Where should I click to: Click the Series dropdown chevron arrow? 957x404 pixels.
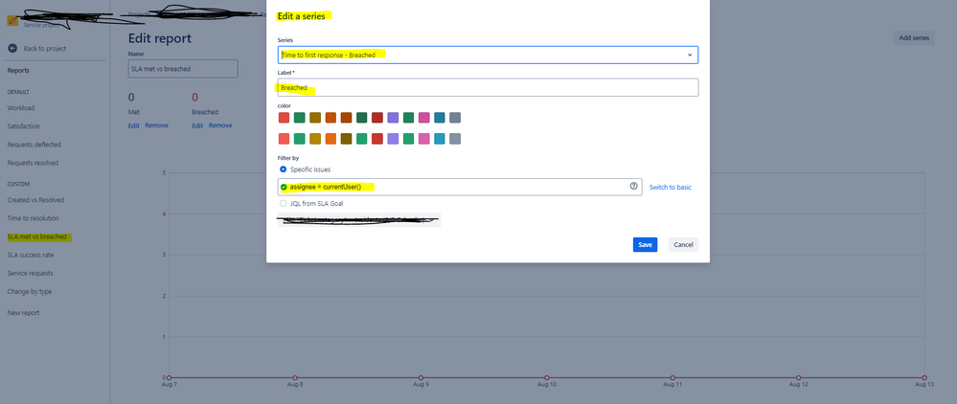[x=690, y=55]
